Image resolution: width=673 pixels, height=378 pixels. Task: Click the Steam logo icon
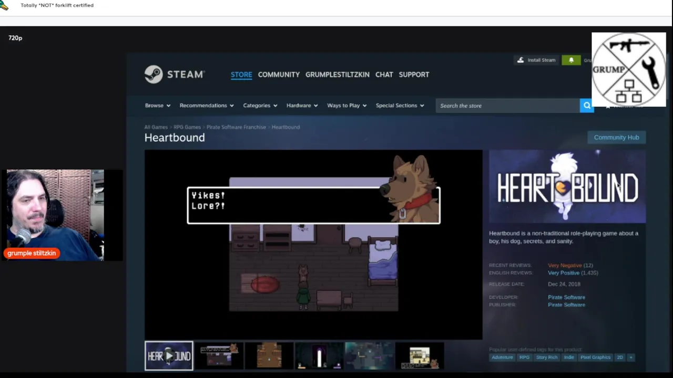154,75
